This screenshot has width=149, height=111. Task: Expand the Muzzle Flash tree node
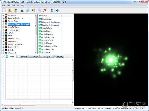point(3,27)
